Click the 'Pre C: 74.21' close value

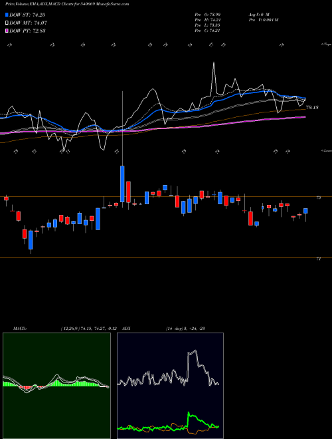(207, 31)
